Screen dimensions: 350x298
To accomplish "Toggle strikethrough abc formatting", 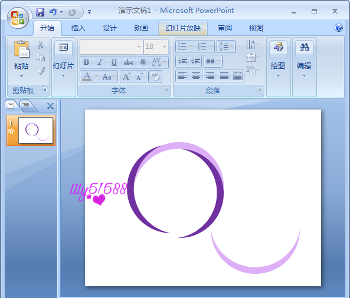I will (x=129, y=62).
